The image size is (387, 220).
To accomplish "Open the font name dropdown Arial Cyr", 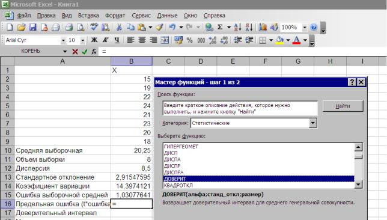I will tap(63, 40).
